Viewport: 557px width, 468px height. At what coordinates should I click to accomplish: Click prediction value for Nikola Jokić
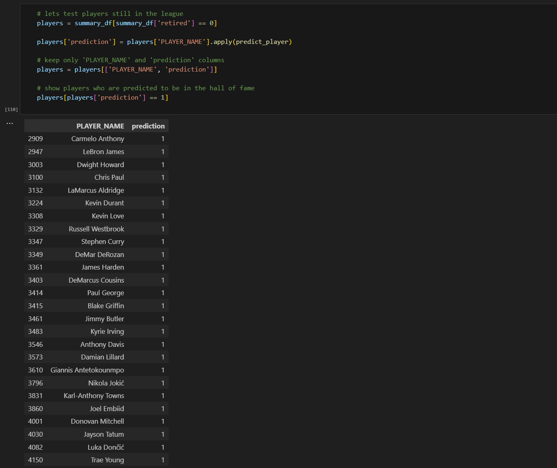click(163, 383)
